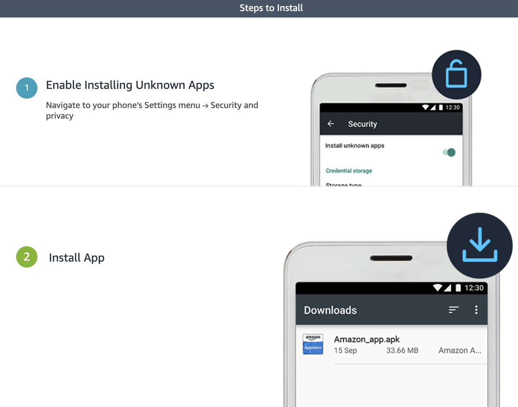Viewport: 518px width, 407px height.
Task: Click the Install App heading
Action: (77, 258)
